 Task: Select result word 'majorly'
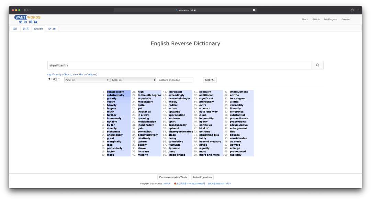pyautogui.click(x=143, y=155)
